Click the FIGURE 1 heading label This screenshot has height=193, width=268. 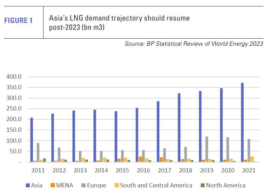click(x=18, y=21)
